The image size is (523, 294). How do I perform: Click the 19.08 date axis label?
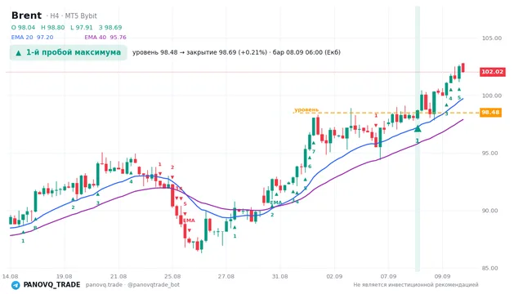pos(64,276)
